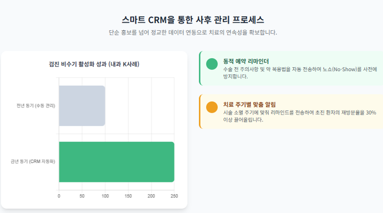This screenshot has width=383, height=213.
Task: Click the 치료 주기별 맞춤 알림 heading
Action: (249, 105)
